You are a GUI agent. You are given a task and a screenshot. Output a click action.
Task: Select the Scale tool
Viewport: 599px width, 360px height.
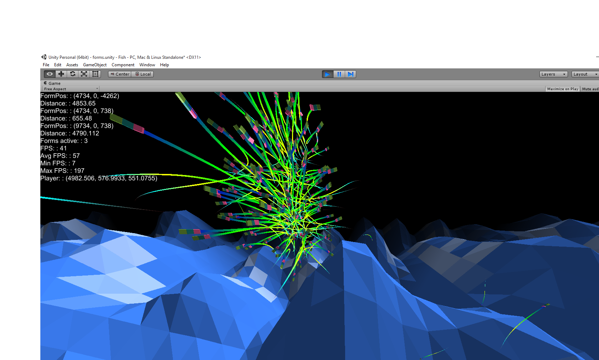pos(84,74)
